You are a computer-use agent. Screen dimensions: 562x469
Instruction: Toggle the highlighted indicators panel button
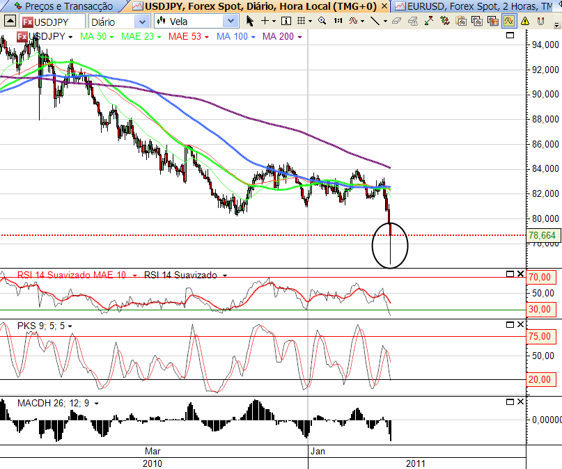pos(509,21)
